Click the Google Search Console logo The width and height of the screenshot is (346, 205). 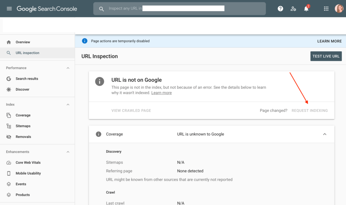[x=47, y=9]
